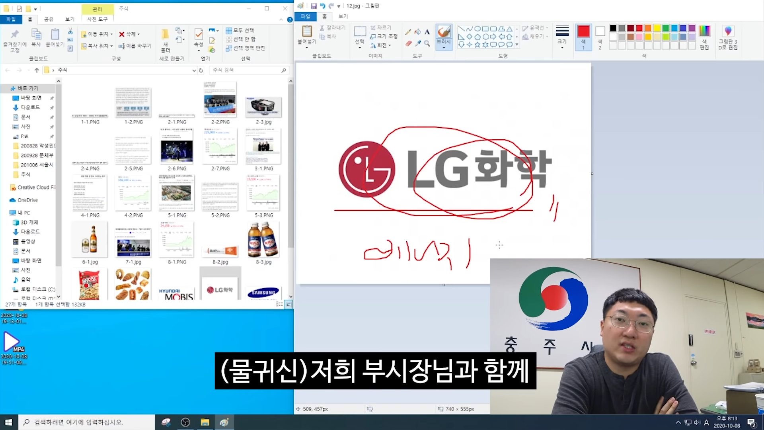Open Downloads (다운로드) under Quick access
This screenshot has width=764, height=430.
[x=30, y=107]
